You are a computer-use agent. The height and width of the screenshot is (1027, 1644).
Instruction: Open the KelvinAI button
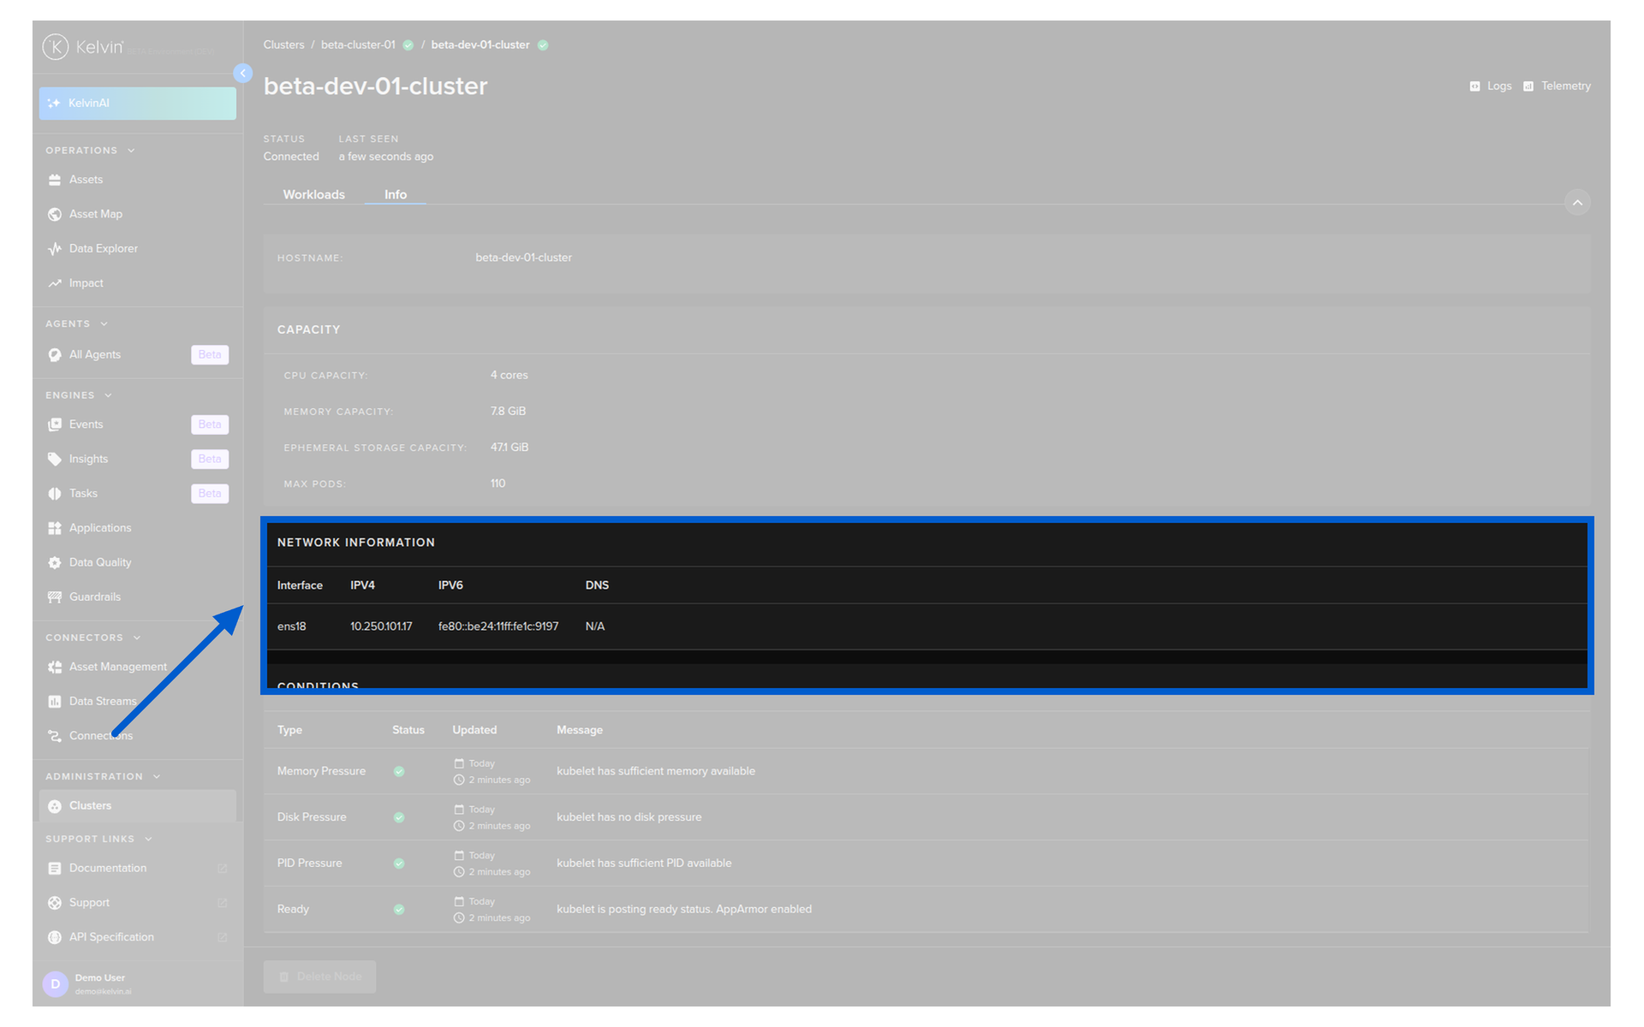137,104
